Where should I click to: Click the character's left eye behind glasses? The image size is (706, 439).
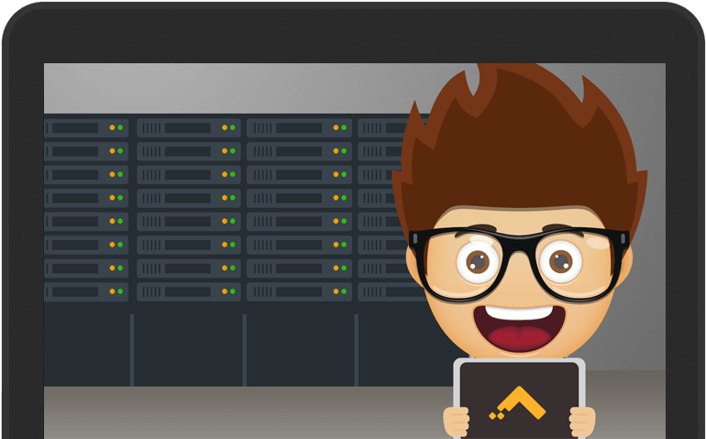coord(477,261)
